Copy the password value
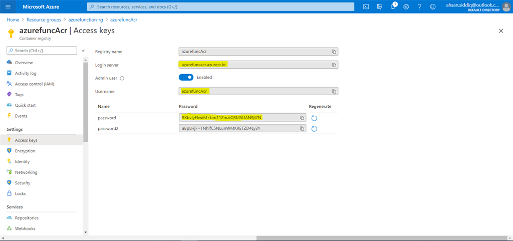 (x=302, y=118)
